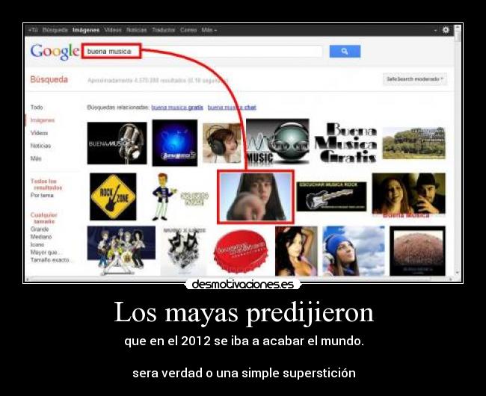The width and height of the screenshot is (486, 396).
Task: Follow 'buena musica chat' related search
Action: click(x=232, y=108)
